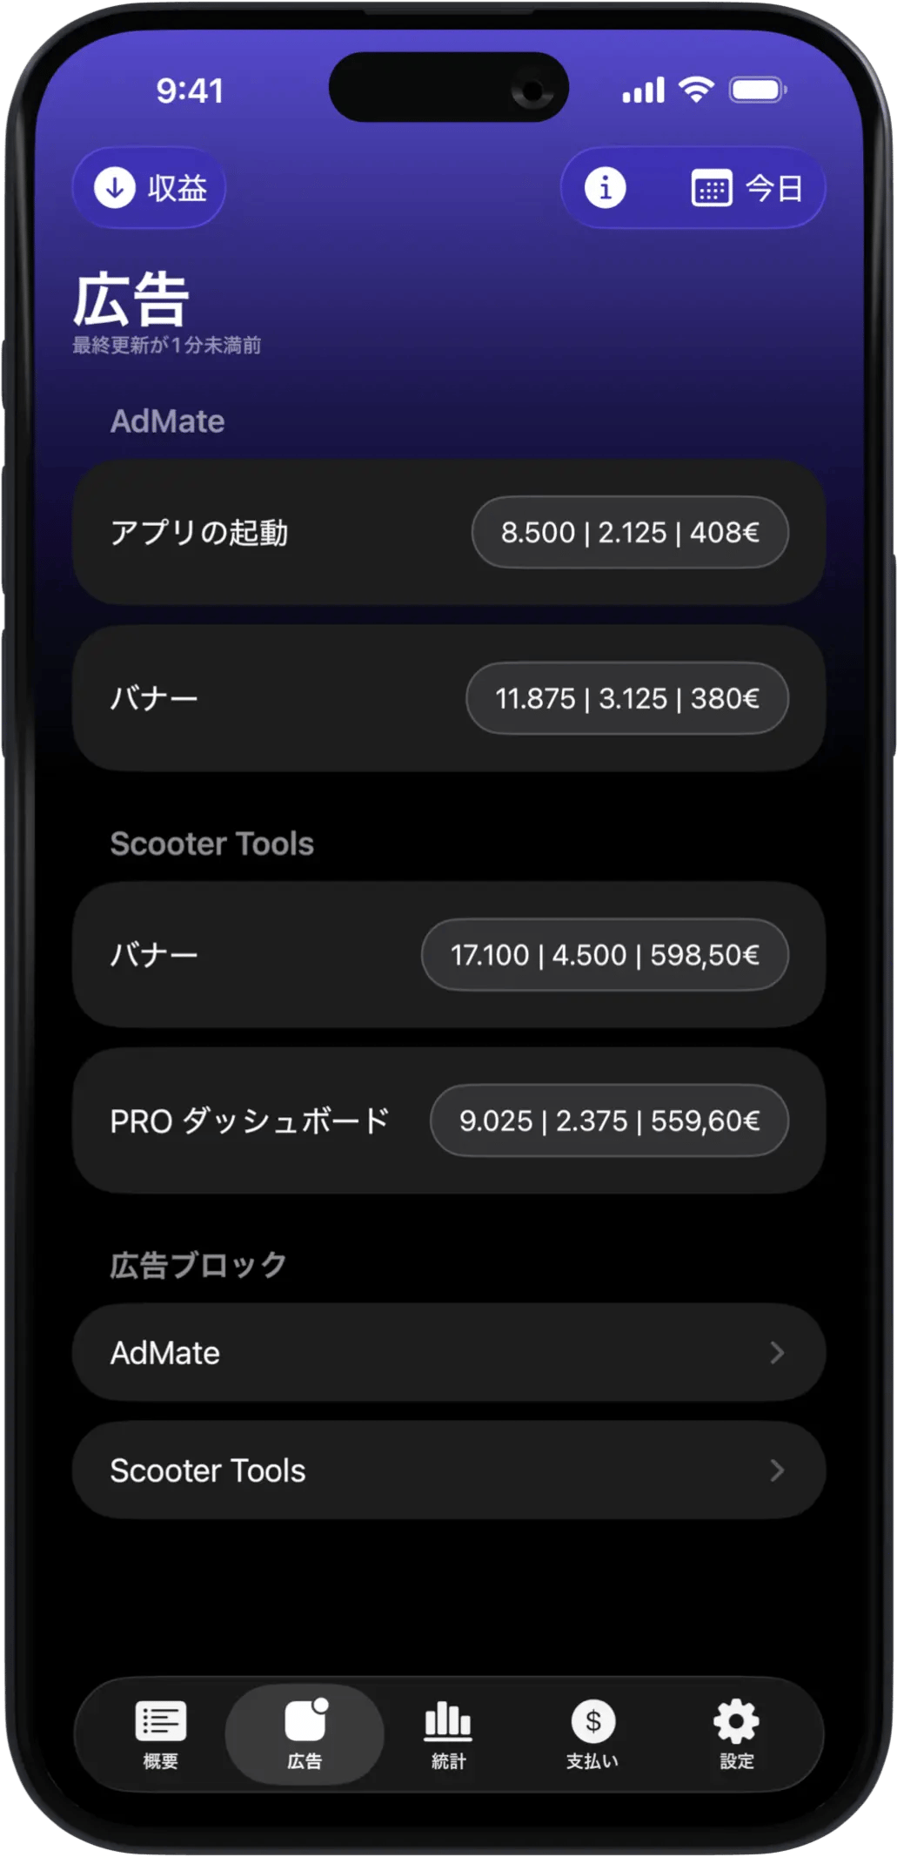Image resolution: width=897 pixels, height=1857 pixels.
Task: Open the 支払い dollar icon
Action: tap(592, 1720)
